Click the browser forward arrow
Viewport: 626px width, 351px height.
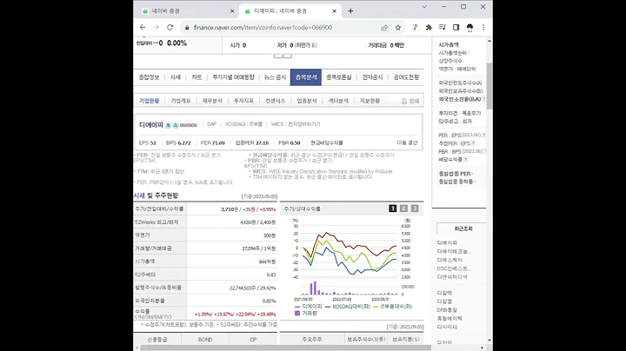(156, 27)
